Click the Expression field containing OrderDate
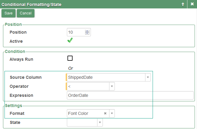This screenshot has height=129, width=197. [x=130, y=95]
